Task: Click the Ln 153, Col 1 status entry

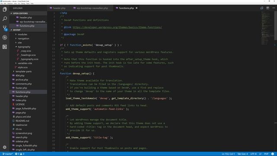Action: (x=228, y=154)
